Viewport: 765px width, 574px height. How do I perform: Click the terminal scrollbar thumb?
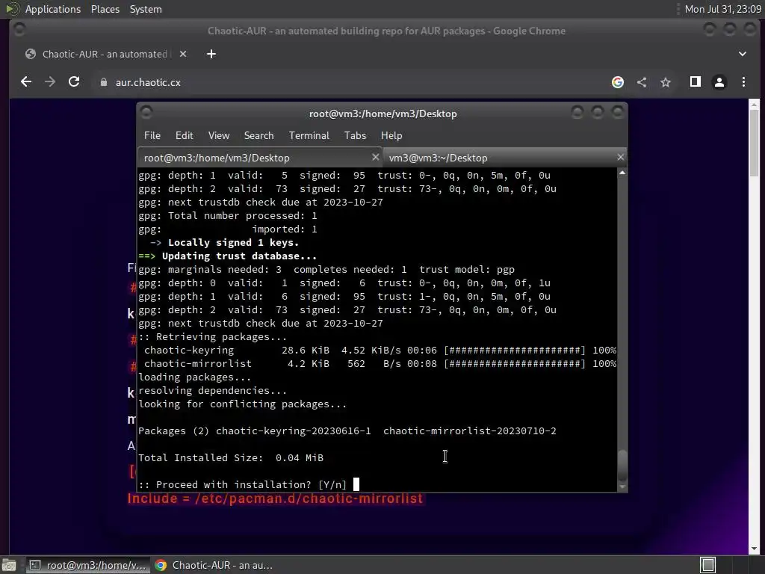[622, 465]
